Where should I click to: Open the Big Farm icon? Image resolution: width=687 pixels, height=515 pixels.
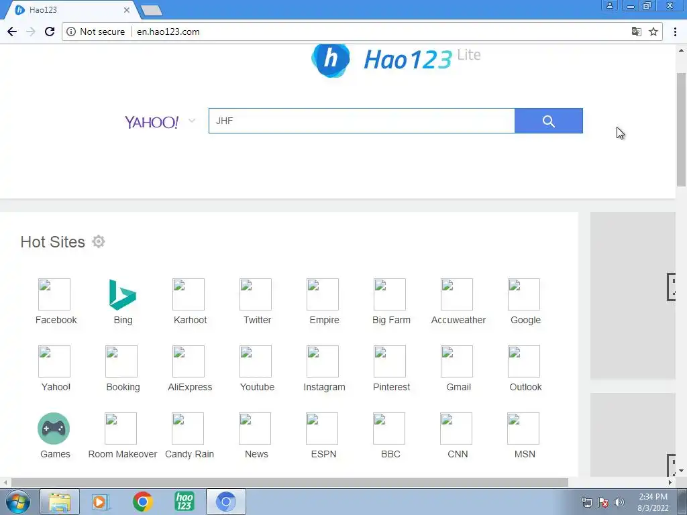pos(390,294)
